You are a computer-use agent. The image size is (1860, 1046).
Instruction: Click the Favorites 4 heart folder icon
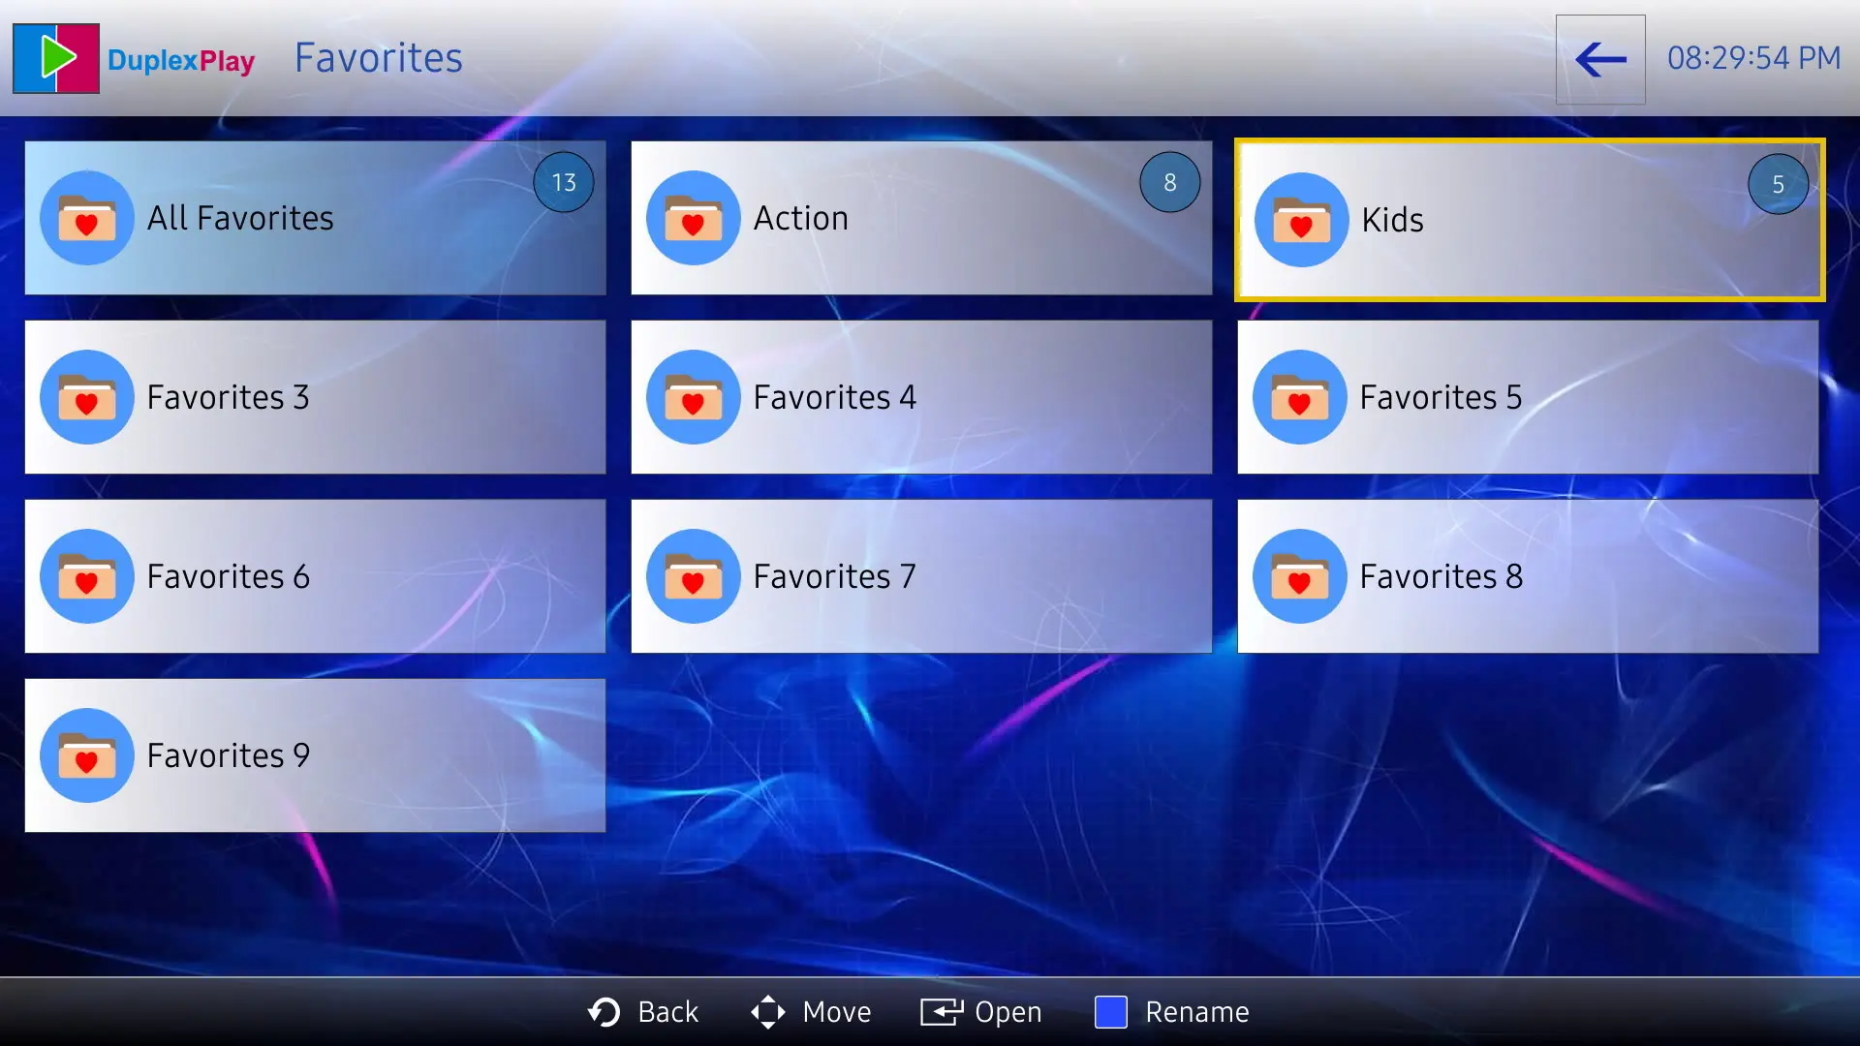pos(694,397)
